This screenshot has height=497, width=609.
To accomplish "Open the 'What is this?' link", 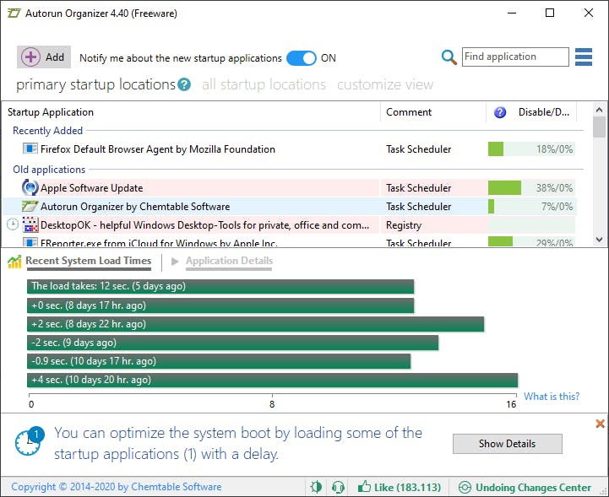I will coord(552,396).
